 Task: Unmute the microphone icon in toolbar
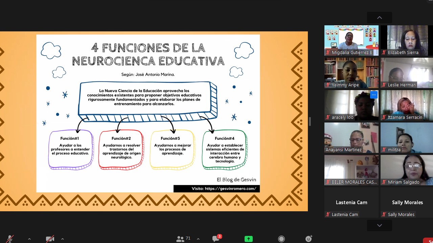10,239
